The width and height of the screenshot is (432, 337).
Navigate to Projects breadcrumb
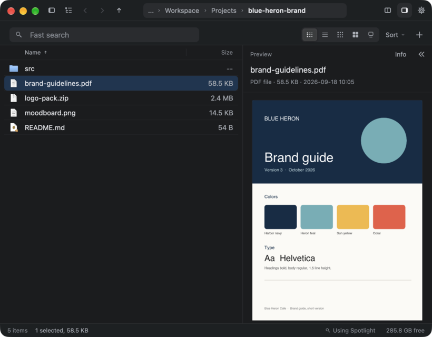(224, 11)
